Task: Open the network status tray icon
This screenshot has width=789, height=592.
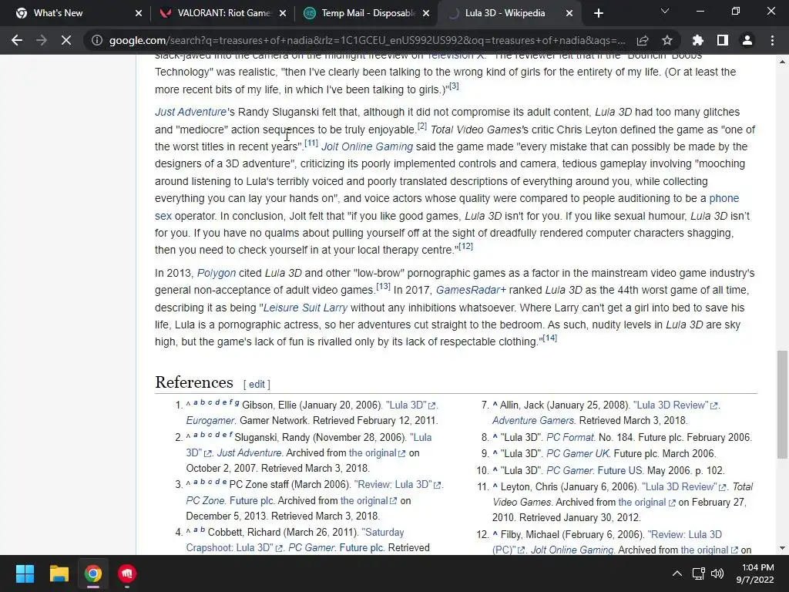Action: pos(698,573)
